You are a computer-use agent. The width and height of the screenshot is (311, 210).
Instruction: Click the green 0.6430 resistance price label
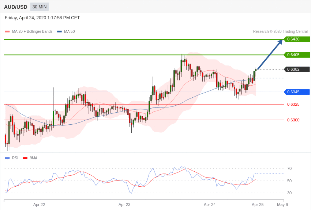click(x=297, y=39)
